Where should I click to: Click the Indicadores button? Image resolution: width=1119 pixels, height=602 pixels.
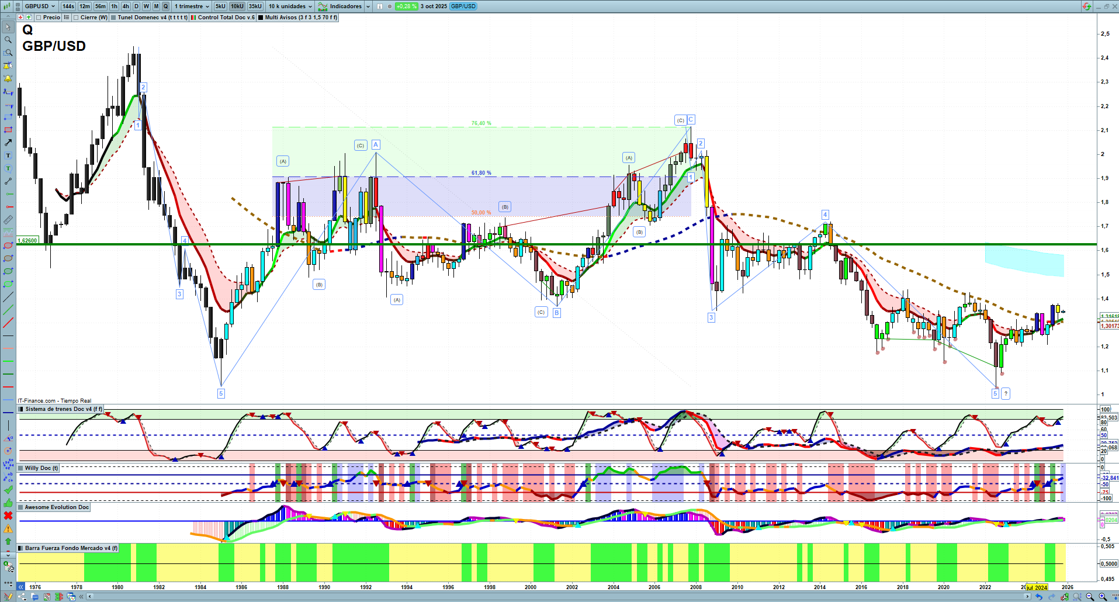click(x=340, y=6)
